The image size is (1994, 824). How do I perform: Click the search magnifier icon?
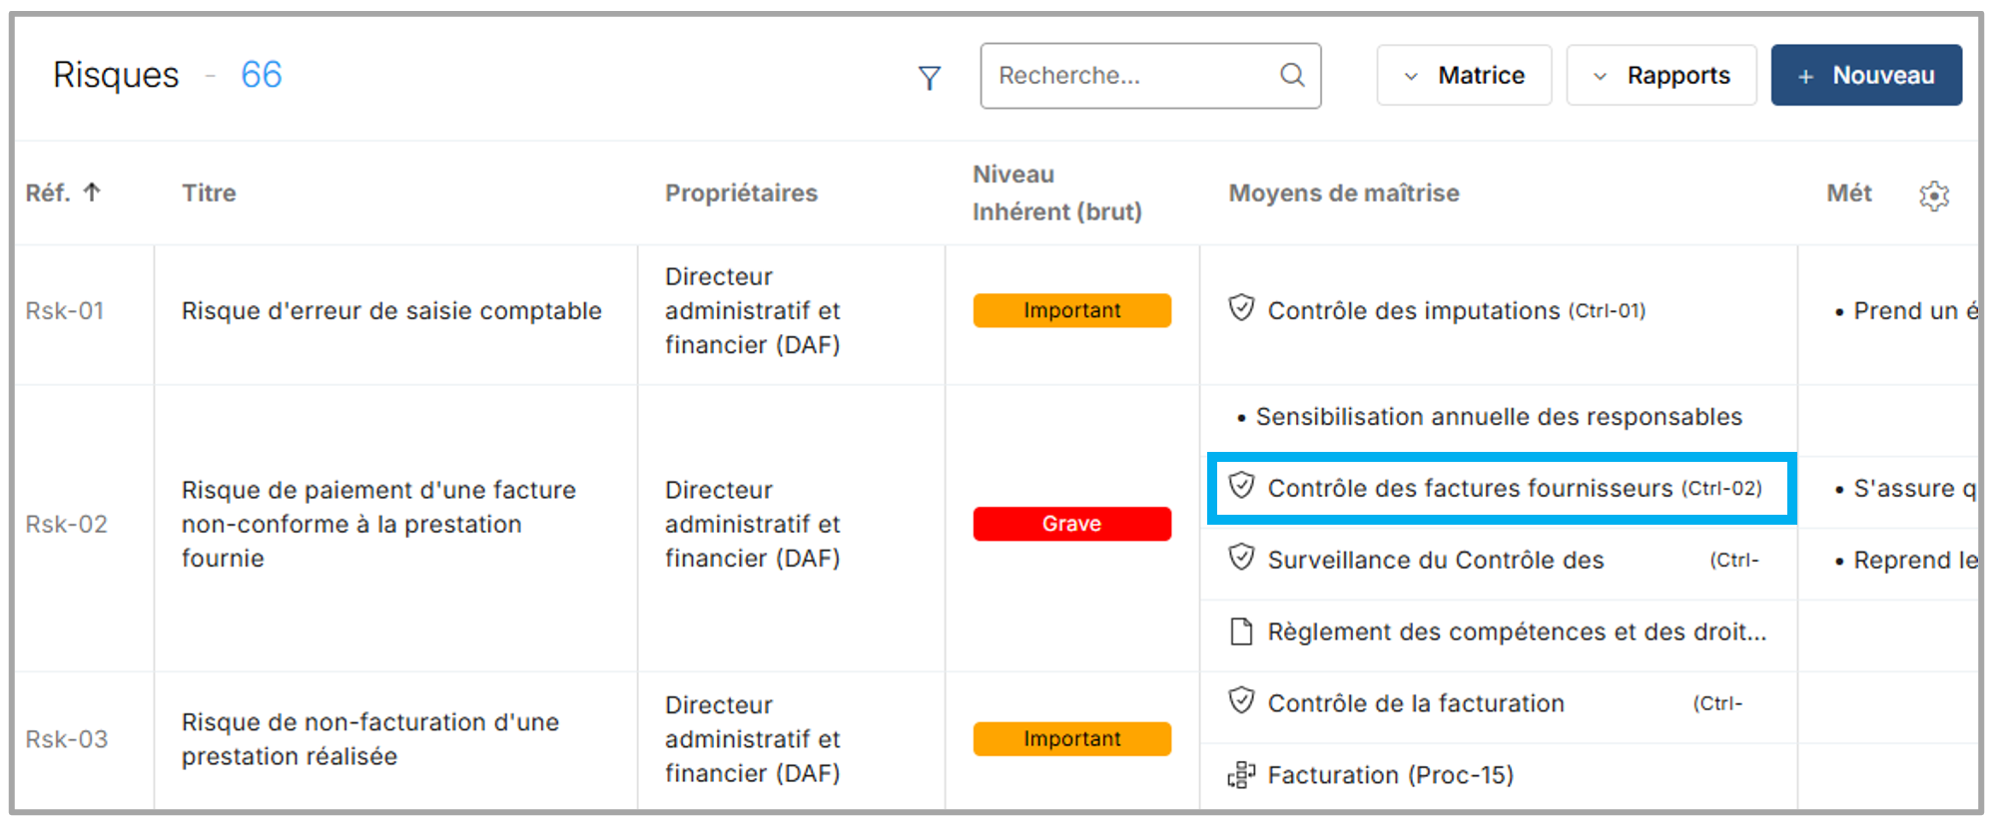coord(1292,75)
